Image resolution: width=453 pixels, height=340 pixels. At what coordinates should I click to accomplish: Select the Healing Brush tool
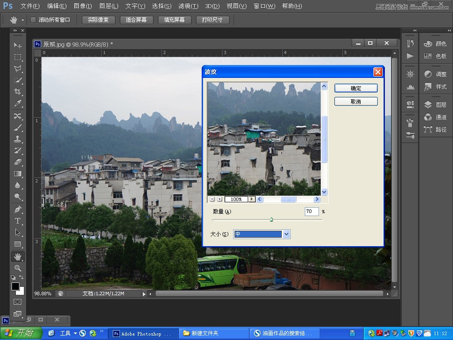click(x=18, y=116)
